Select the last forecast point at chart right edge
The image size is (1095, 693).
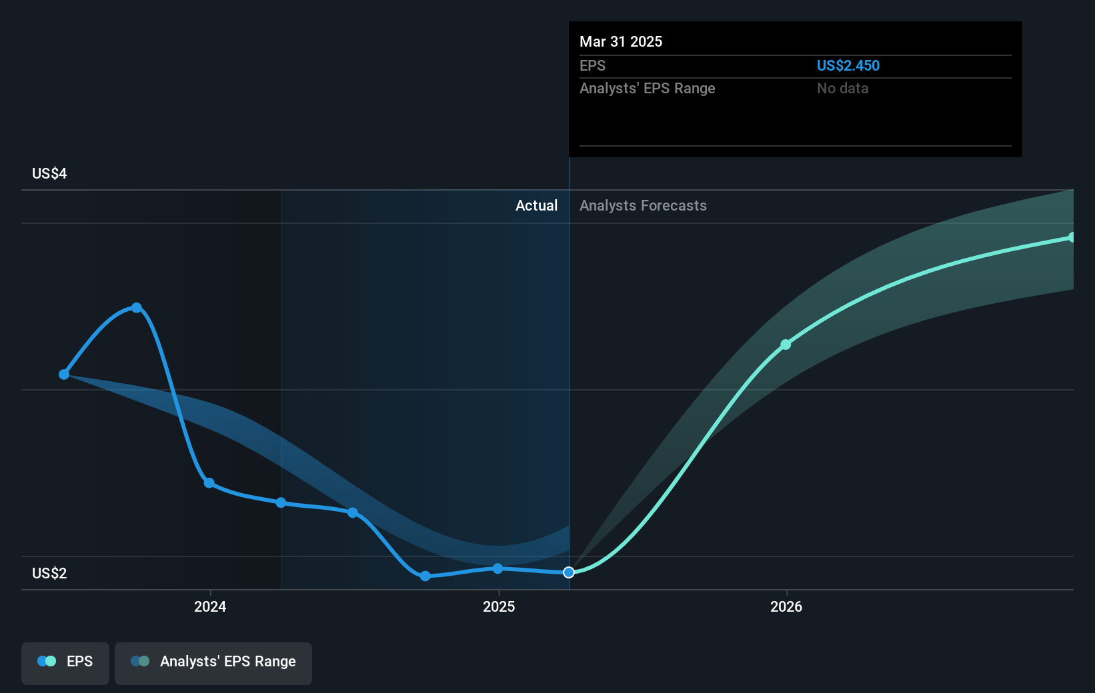1072,237
